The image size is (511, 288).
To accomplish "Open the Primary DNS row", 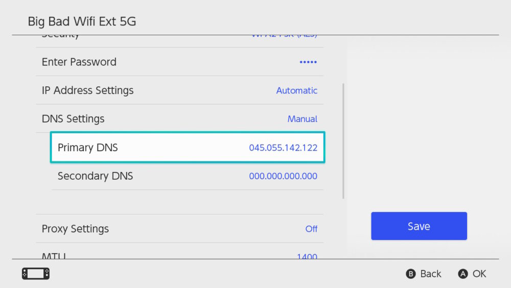I will [x=187, y=148].
